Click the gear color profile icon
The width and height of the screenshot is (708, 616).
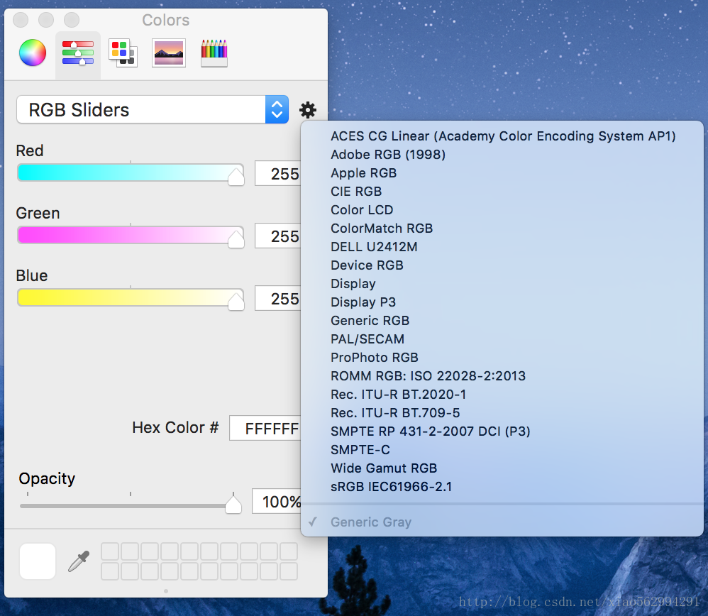coord(308,110)
